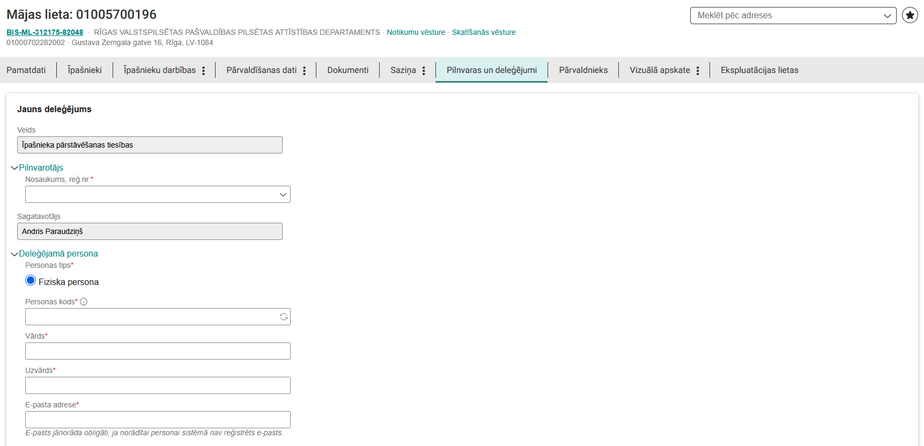Select Fiziska persona radio button
This screenshot has width=924, height=446.
click(x=31, y=281)
